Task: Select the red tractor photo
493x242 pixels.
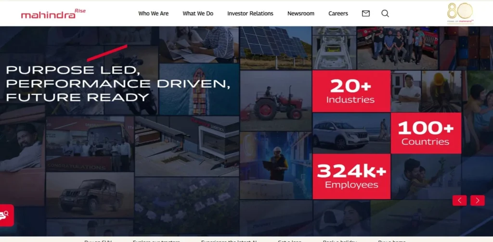Action: tap(276, 101)
